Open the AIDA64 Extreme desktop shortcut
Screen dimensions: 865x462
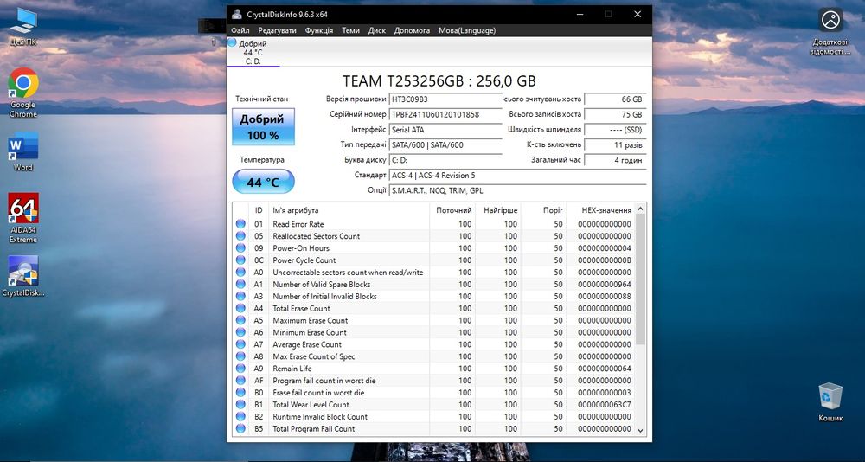click(23, 218)
